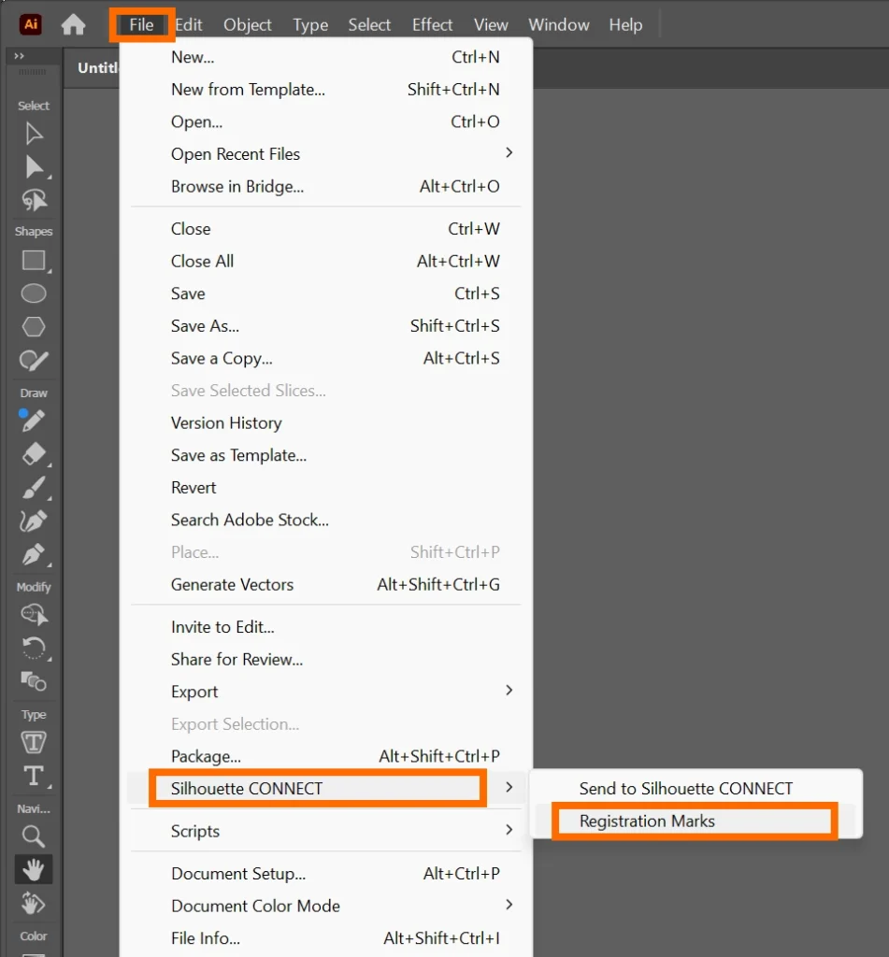
Task: Select the Polygon tool
Action: (34, 326)
